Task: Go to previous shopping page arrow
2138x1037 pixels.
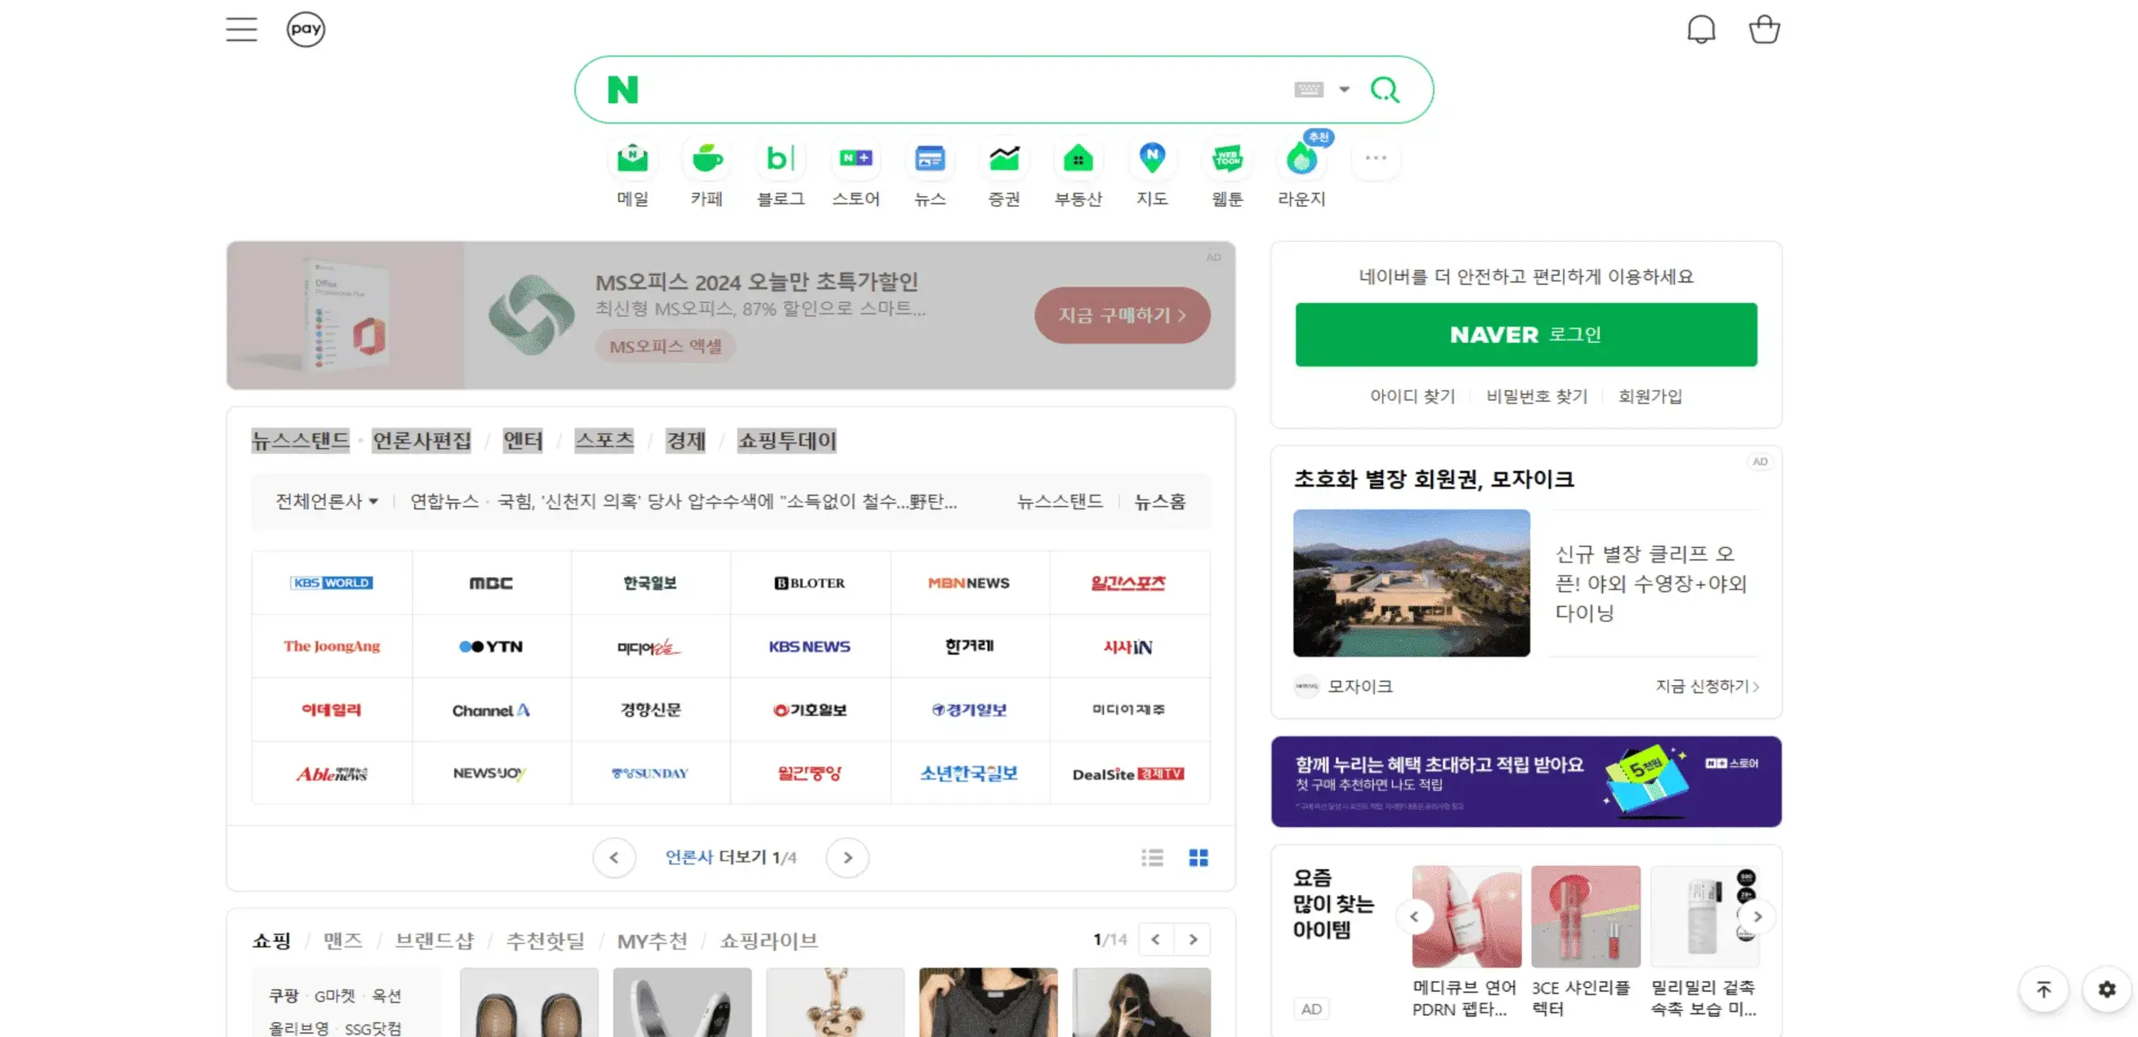Action: [1155, 940]
